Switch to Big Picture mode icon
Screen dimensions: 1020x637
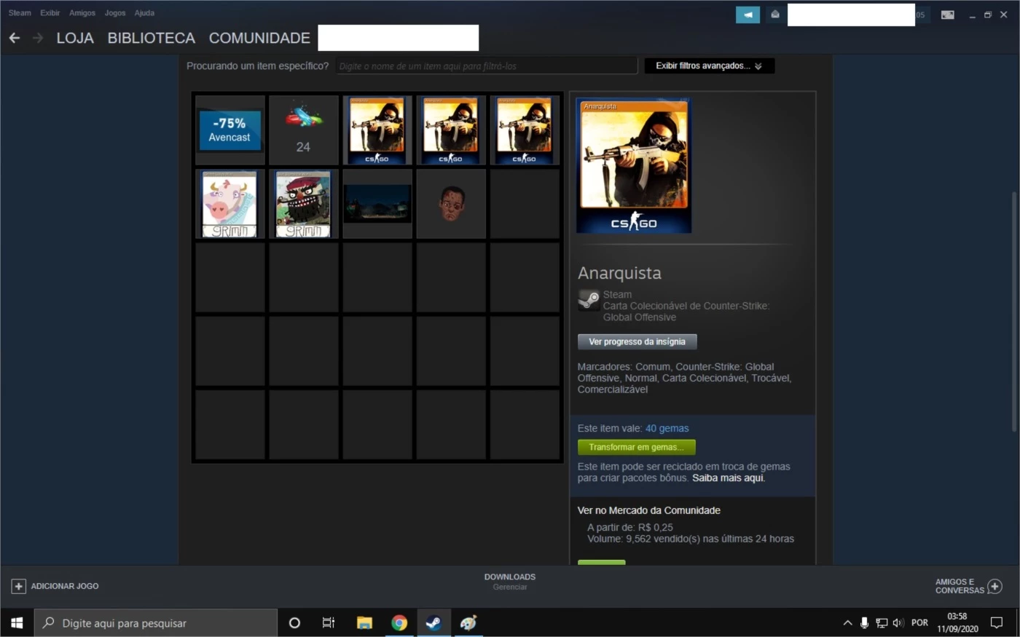click(x=947, y=15)
